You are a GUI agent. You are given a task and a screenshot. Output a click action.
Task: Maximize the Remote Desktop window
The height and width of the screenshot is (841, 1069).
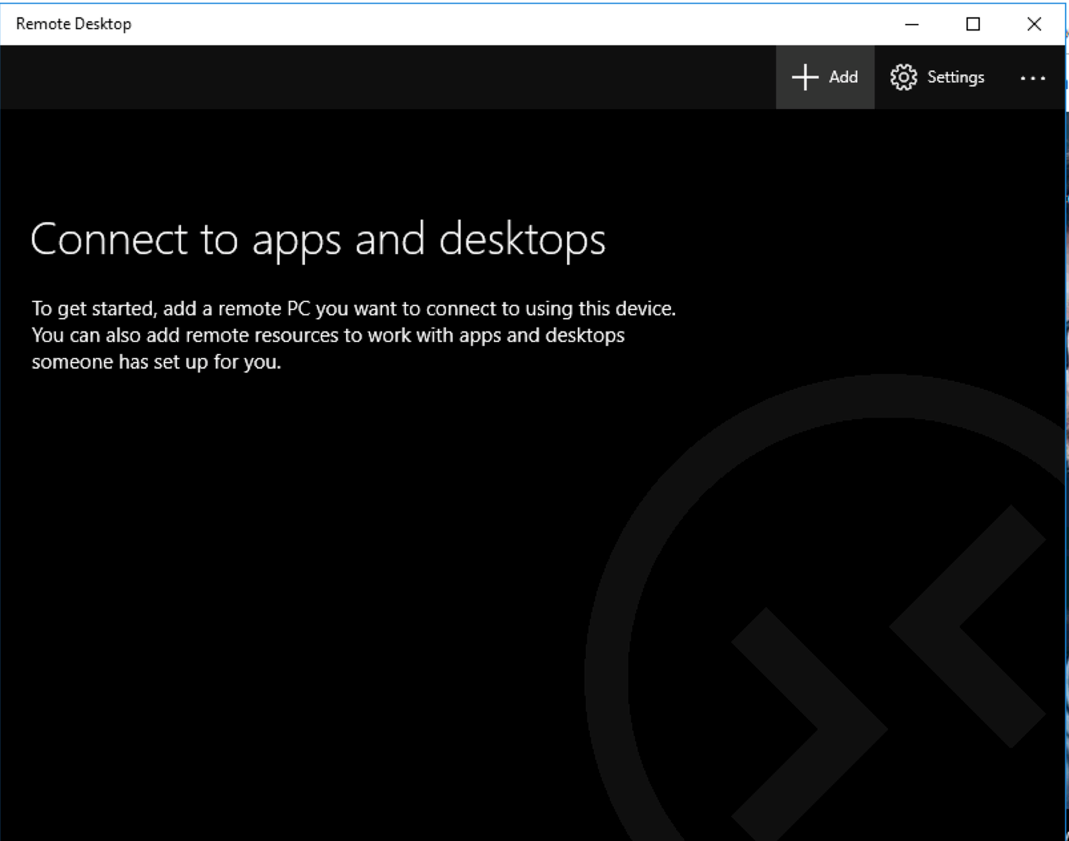pos(973,25)
